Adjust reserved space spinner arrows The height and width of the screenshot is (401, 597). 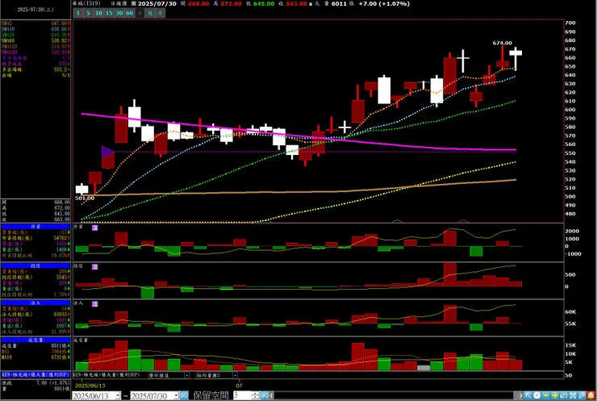pyautogui.click(x=255, y=396)
